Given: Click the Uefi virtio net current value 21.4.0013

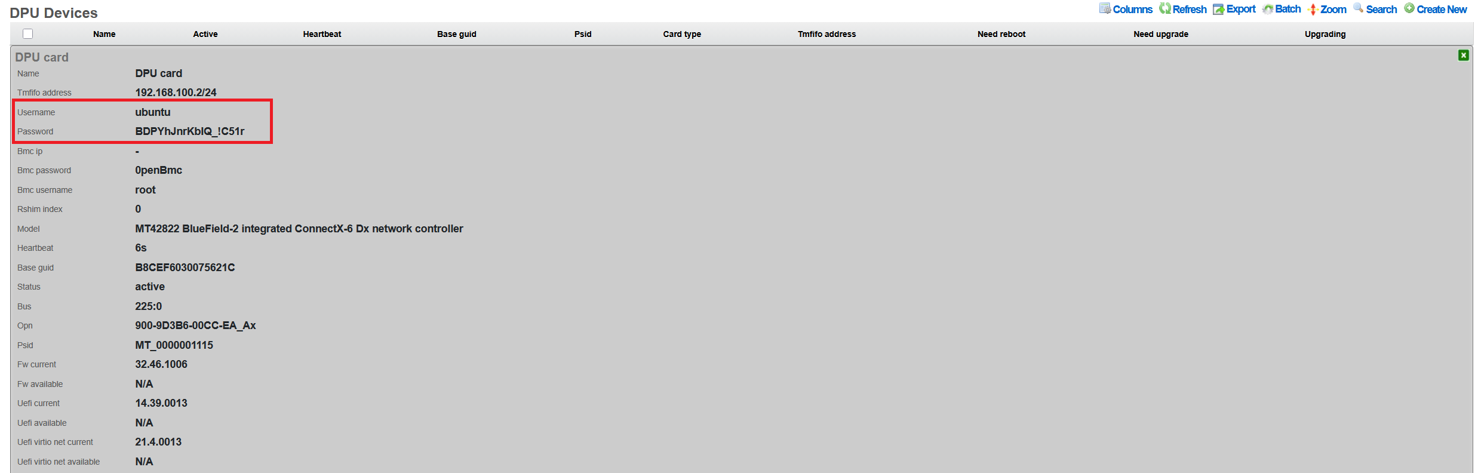Looking at the screenshot, I should point(158,442).
